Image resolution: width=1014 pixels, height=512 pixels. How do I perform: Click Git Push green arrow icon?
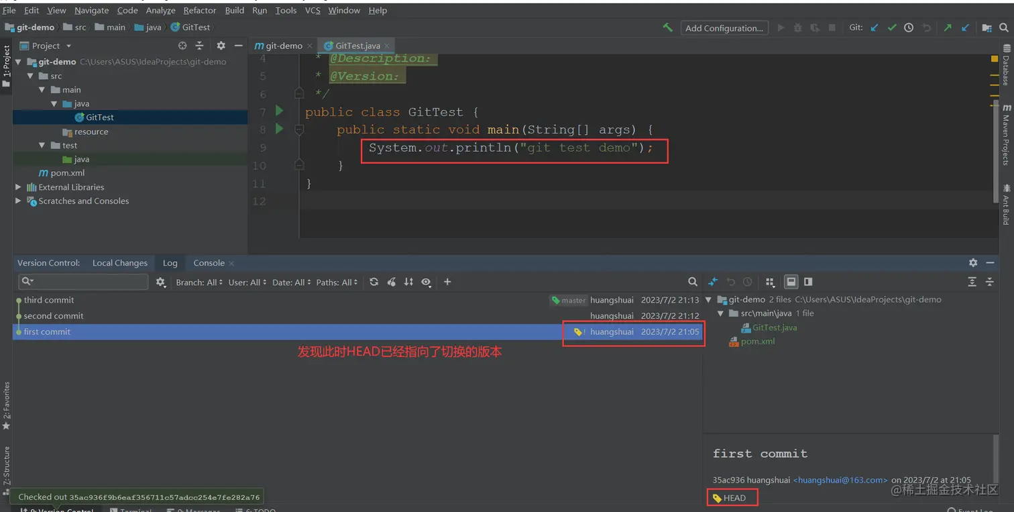click(948, 28)
